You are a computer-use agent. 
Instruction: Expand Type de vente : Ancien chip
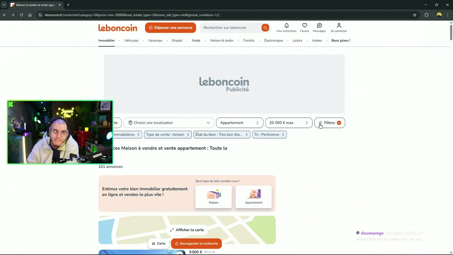tap(168, 135)
